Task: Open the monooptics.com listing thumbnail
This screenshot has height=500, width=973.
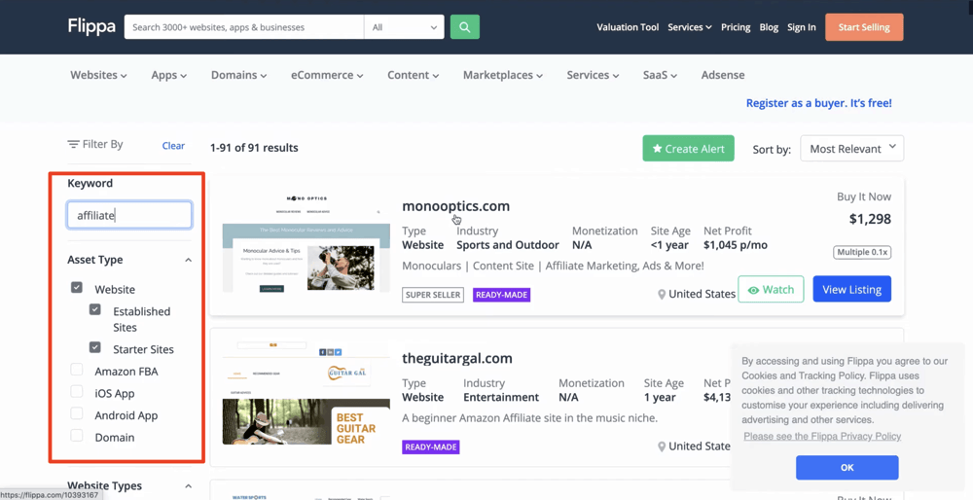Action: (306, 243)
